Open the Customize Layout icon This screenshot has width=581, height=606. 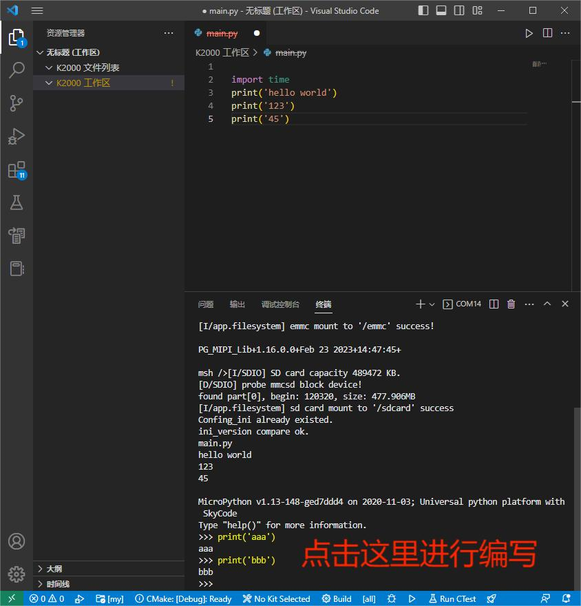(478, 10)
